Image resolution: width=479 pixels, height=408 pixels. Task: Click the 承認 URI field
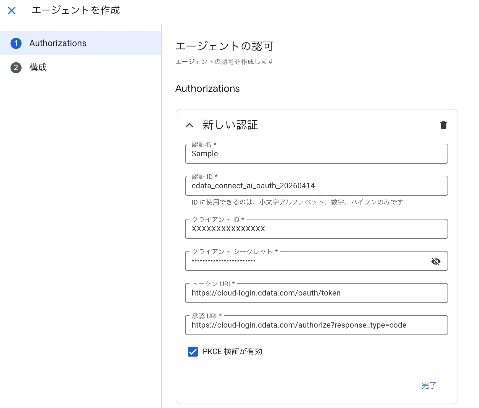pyautogui.click(x=304, y=325)
